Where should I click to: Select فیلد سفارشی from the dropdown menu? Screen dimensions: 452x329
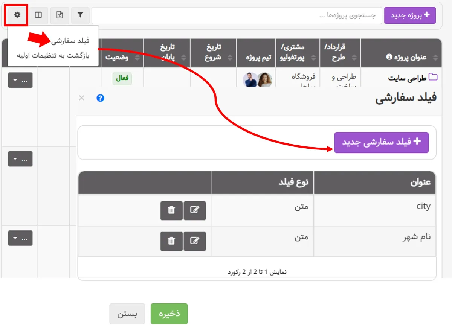tap(70, 41)
